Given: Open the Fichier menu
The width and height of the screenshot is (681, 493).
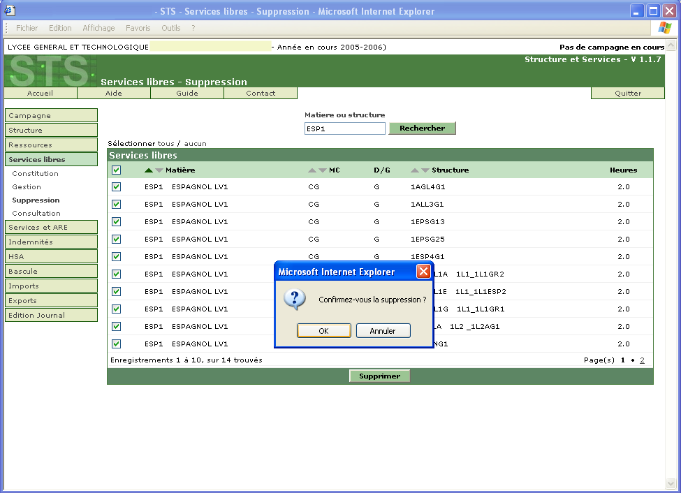Looking at the screenshot, I should [27, 28].
